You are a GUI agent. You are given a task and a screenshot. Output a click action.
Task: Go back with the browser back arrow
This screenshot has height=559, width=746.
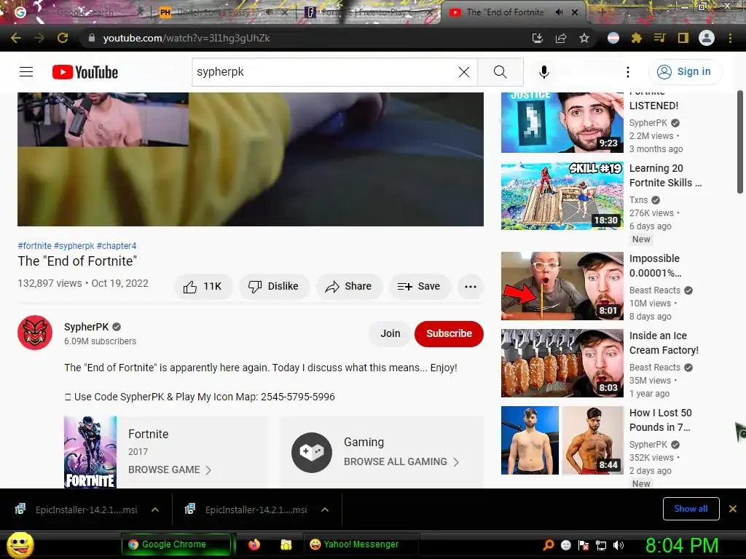[16, 38]
